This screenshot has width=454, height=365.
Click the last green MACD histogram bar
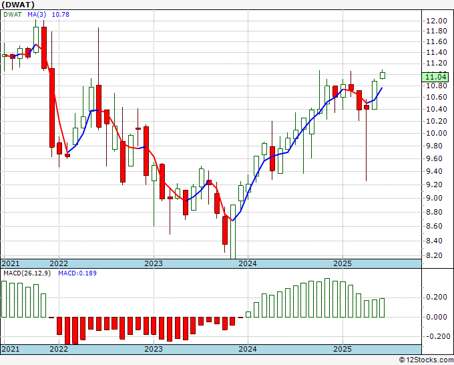382,308
